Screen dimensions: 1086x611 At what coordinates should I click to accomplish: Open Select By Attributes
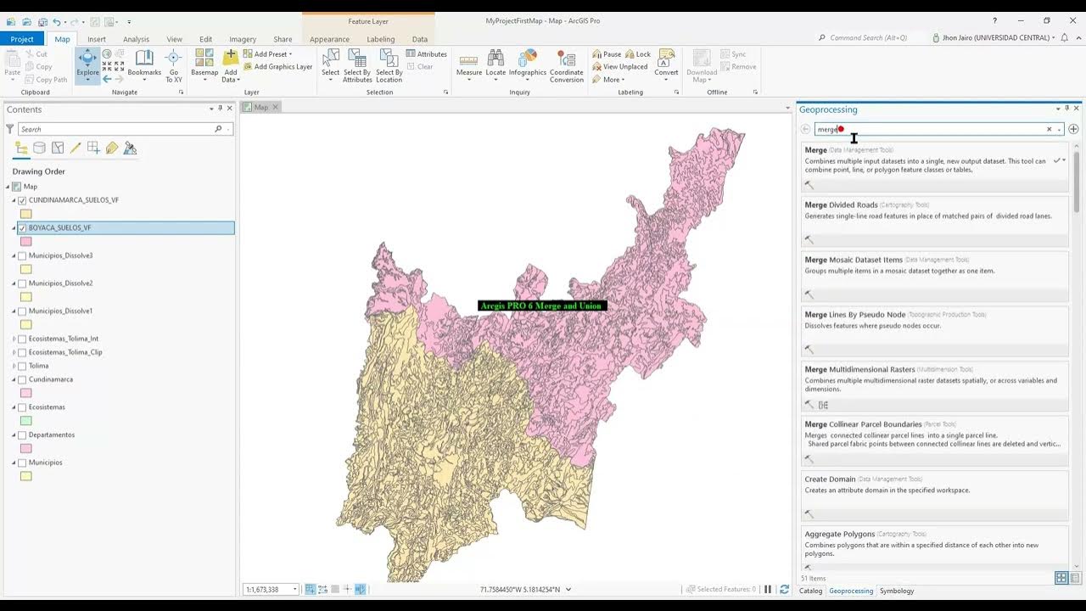[x=357, y=64]
